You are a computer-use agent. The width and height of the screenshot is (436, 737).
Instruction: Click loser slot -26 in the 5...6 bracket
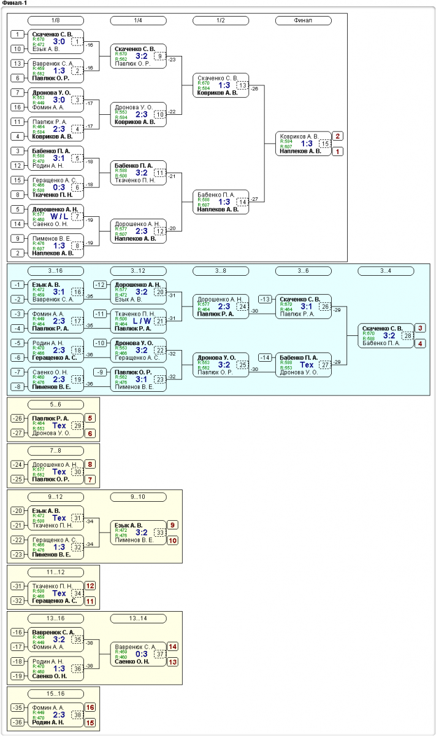click(x=18, y=419)
